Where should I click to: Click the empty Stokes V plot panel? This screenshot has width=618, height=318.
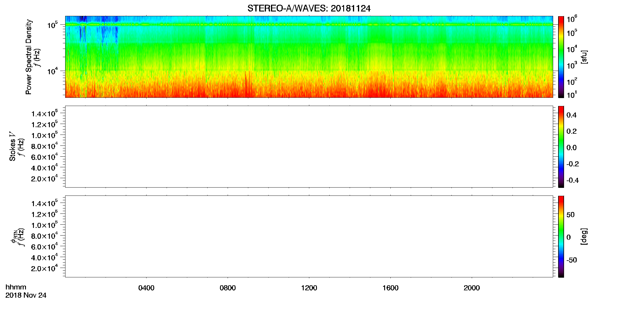(309, 147)
